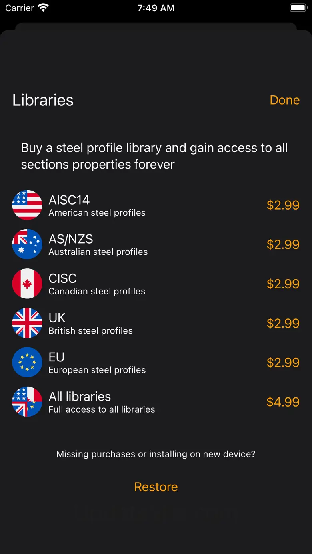Tap the Australian flag icon for AS/NZS

point(27,244)
